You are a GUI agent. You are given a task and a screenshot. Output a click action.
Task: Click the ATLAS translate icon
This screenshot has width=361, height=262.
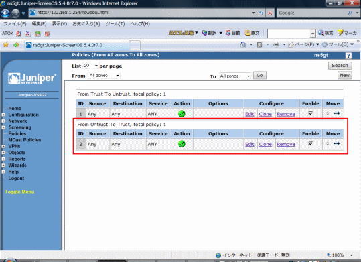204,33
